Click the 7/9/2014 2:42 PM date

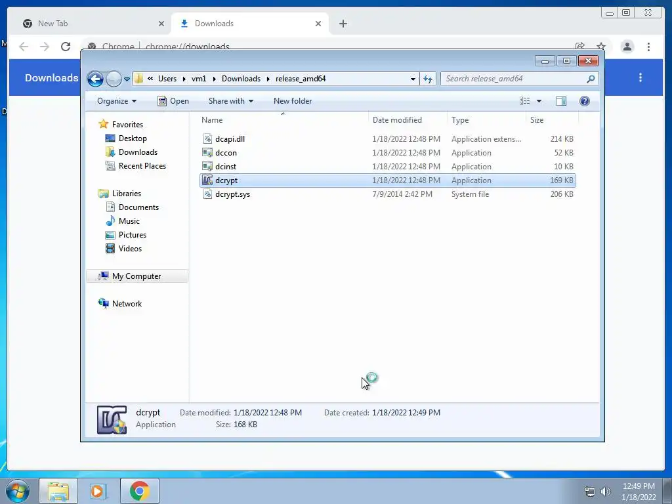(x=402, y=194)
